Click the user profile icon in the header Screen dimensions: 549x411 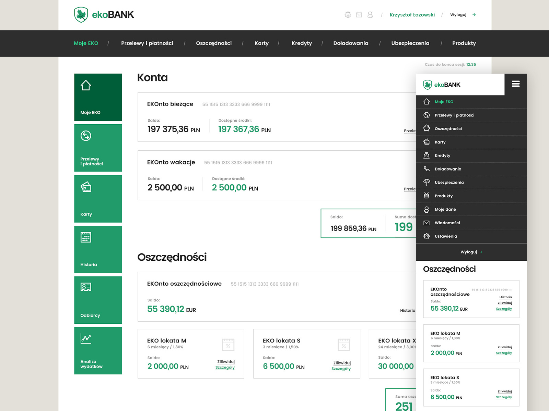[370, 15]
